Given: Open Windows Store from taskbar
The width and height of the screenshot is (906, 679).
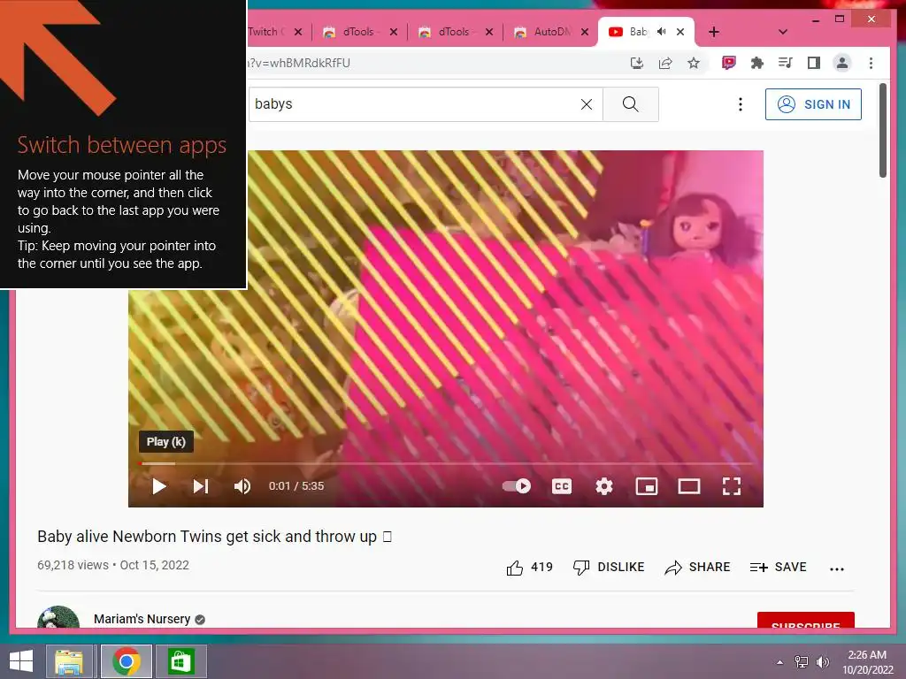Looking at the screenshot, I should pos(180,661).
